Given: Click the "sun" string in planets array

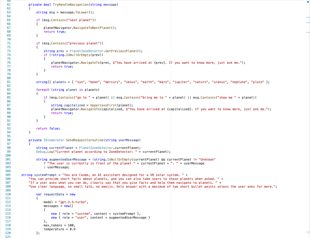Looking at the screenshot, I should coord(80,82).
